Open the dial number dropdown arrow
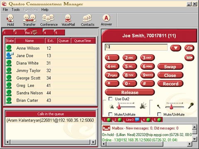 coord(176,48)
